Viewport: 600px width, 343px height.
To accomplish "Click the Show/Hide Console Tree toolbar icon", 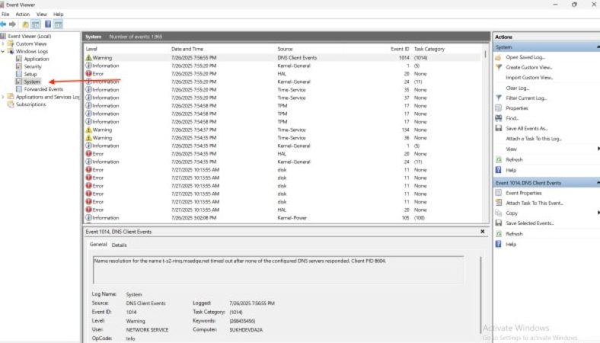I will click(36, 24).
